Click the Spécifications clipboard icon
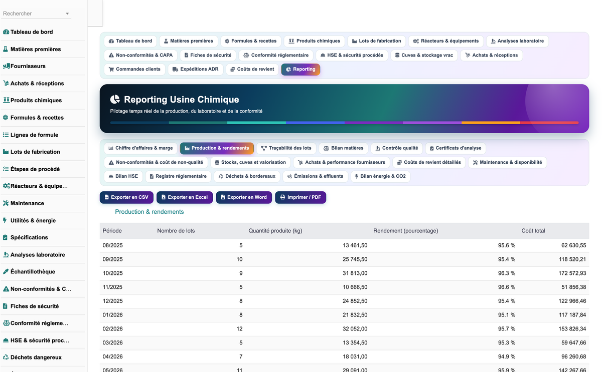This screenshot has width=602, height=372. 6,237
